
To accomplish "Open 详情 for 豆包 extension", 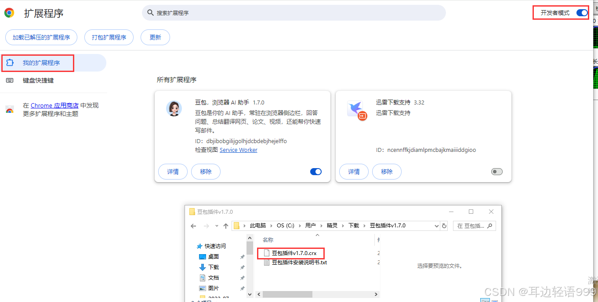I will click(x=173, y=172).
